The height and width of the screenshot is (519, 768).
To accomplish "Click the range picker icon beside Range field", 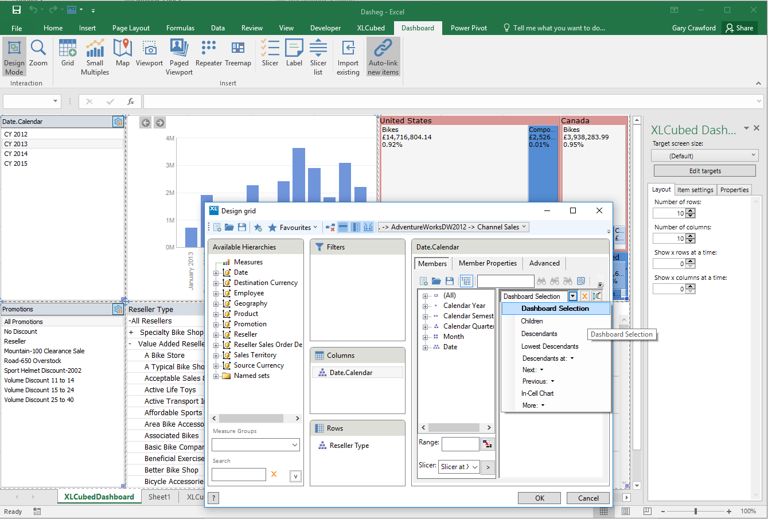I will [x=487, y=444].
